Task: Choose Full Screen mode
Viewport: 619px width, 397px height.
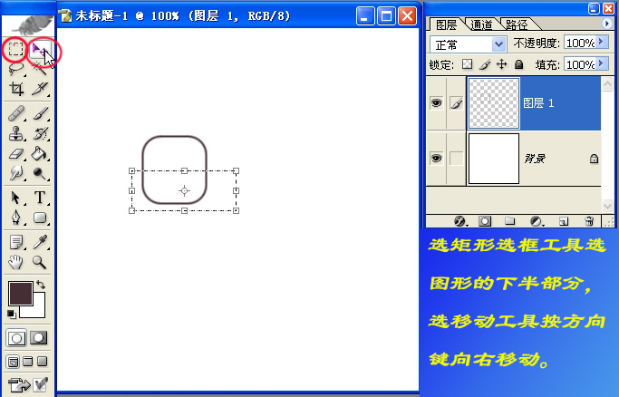Action: 43,362
